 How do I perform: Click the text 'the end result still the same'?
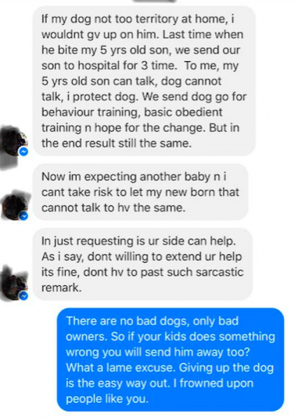[x=117, y=144]
